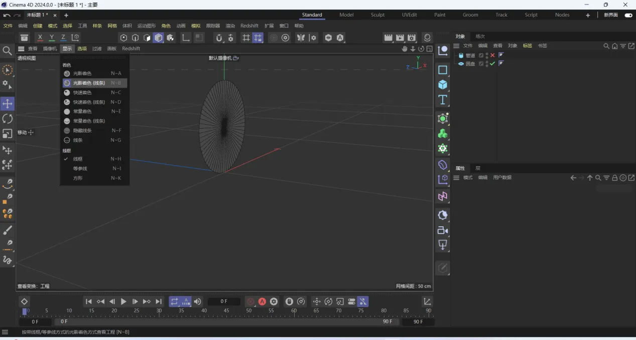Select the 线条 shading option
636x340 pixels.
pos(78,140)
